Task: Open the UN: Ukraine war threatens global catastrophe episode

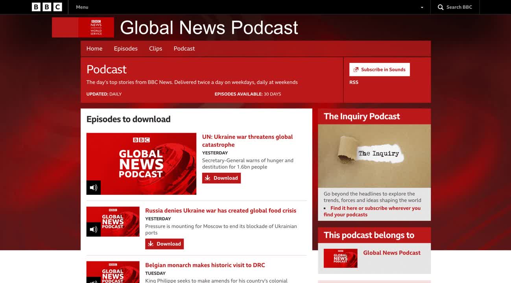Action: (247, 141)
